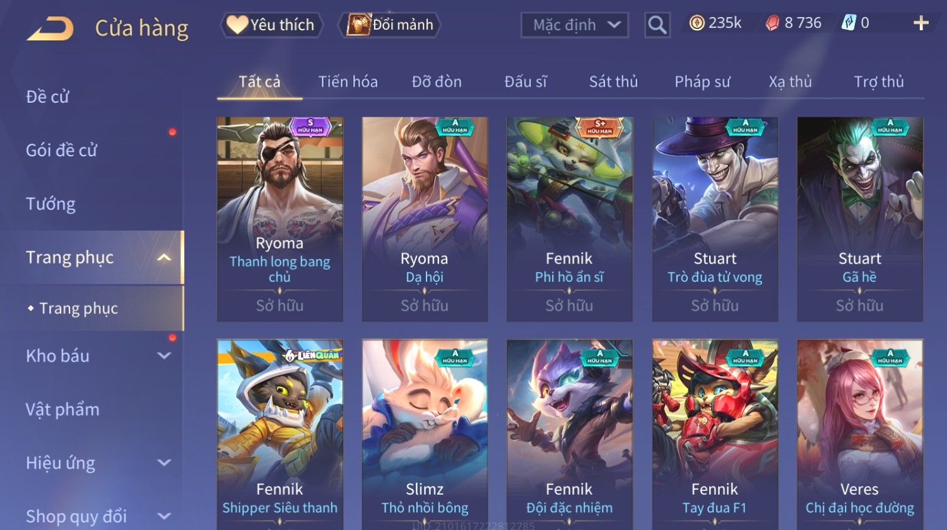Open Yêu thích favorites heart button

(271, 25)
